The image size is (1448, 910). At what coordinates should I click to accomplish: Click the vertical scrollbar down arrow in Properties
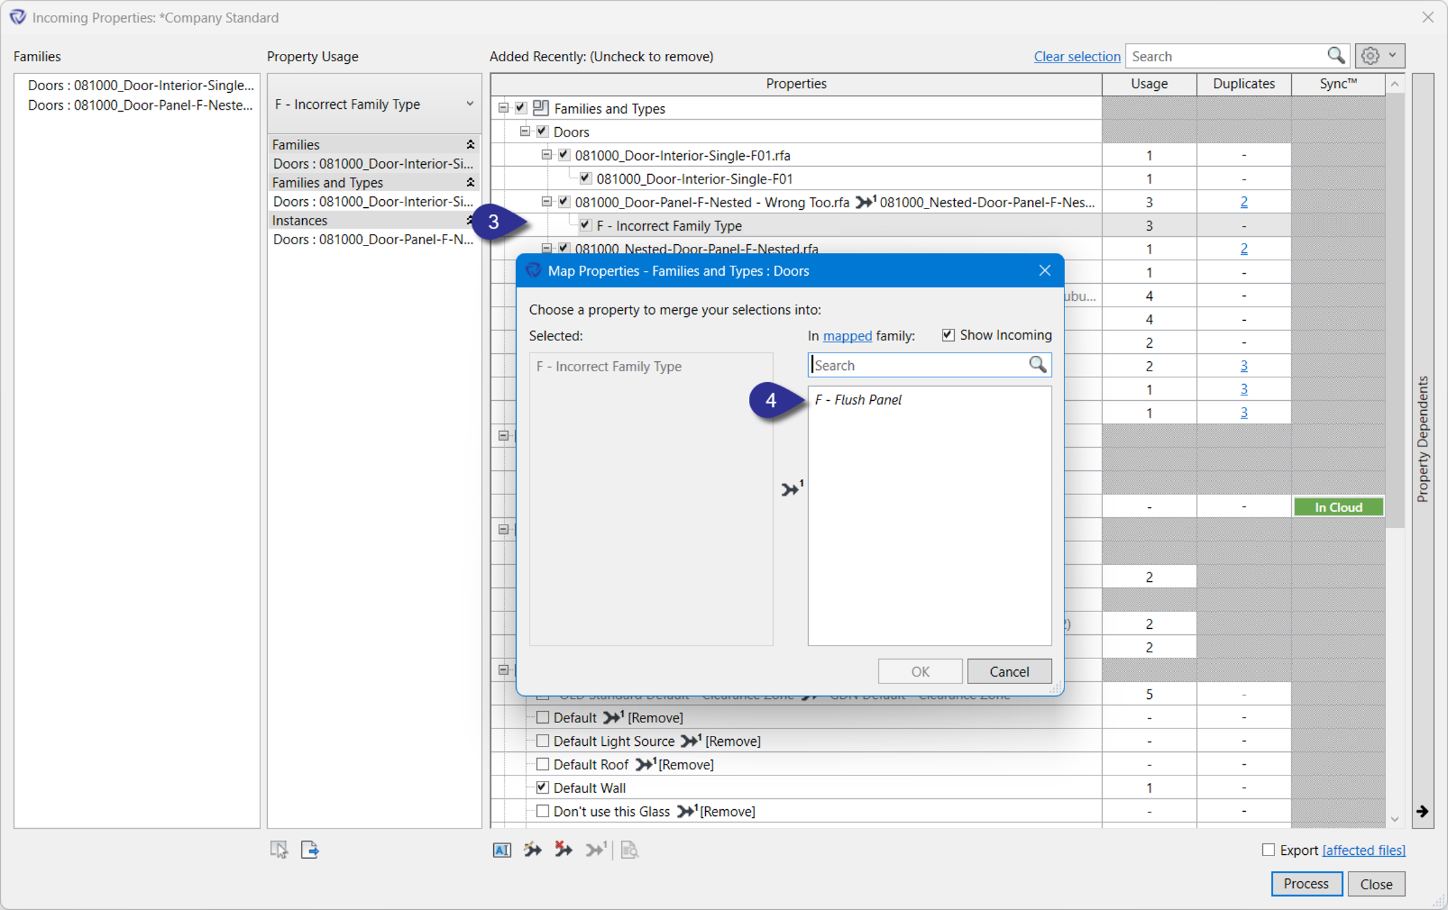coord(1395,819)
